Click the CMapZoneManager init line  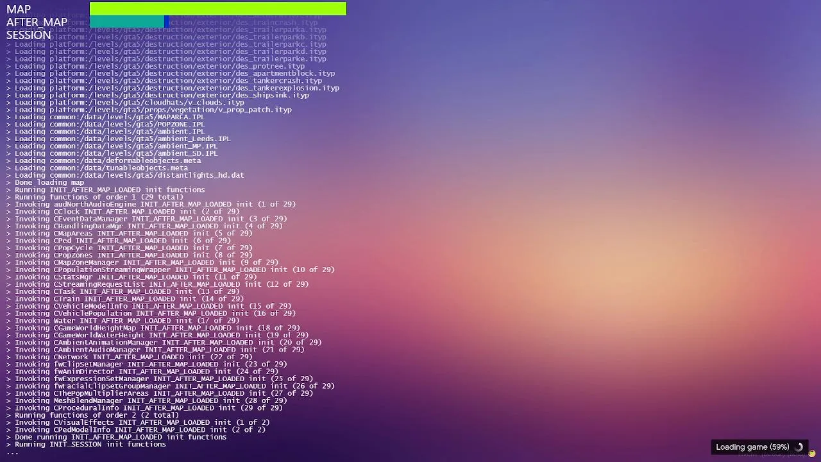142,262
